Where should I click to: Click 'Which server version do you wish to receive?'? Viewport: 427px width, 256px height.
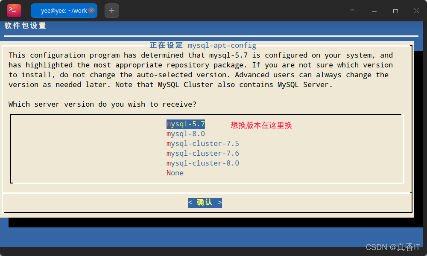102,104
